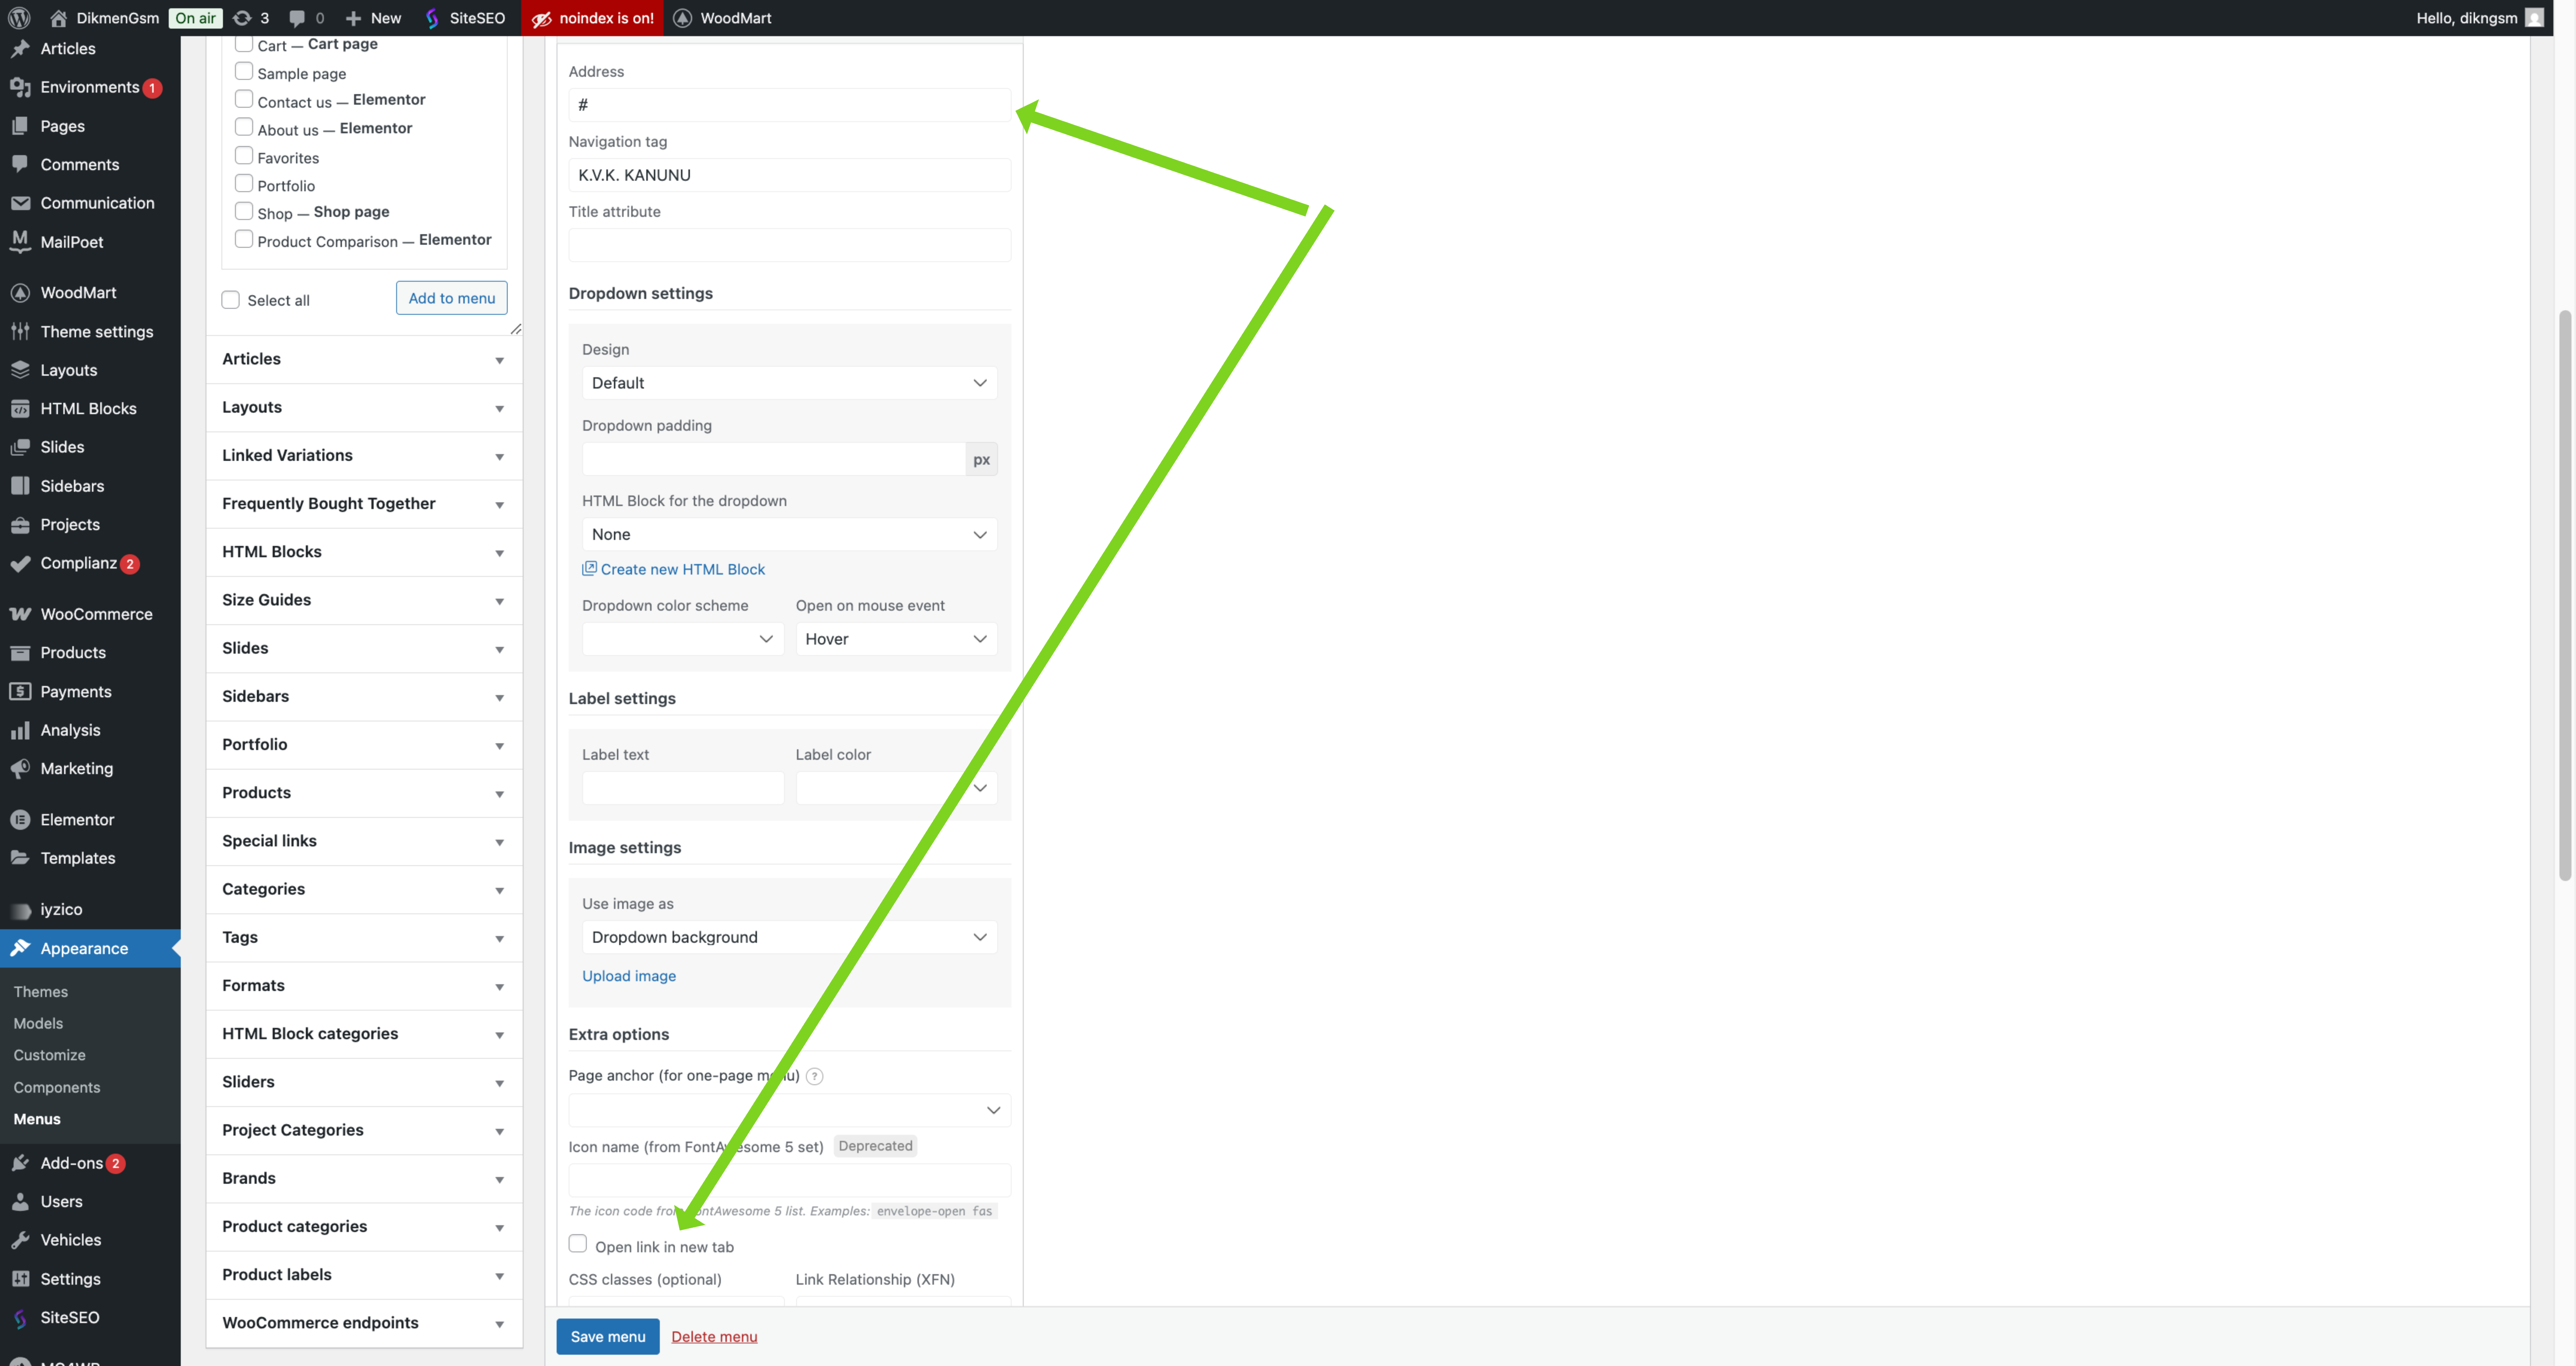Click the Vehicles wrench icon

pyautogui.click(x=20, y=1240)
